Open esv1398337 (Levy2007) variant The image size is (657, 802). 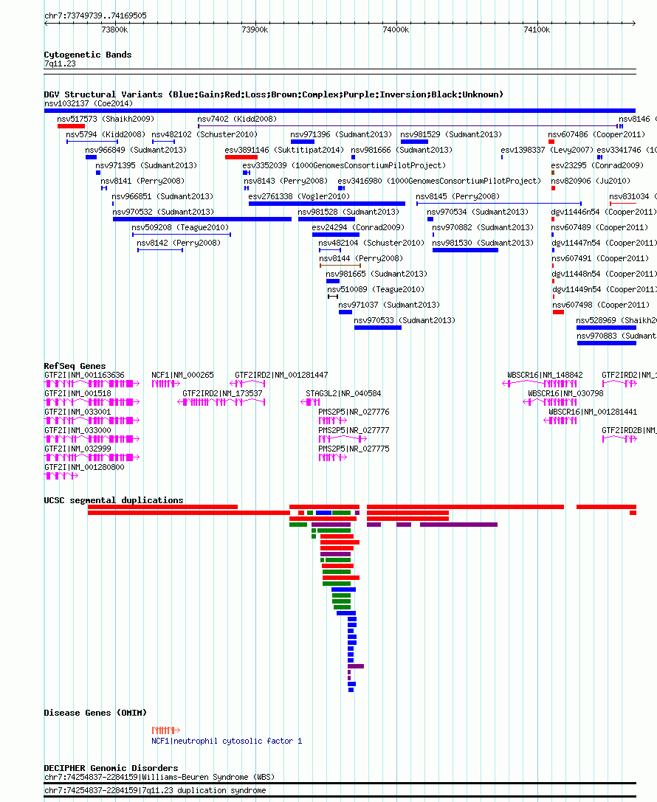coord(546,150)
